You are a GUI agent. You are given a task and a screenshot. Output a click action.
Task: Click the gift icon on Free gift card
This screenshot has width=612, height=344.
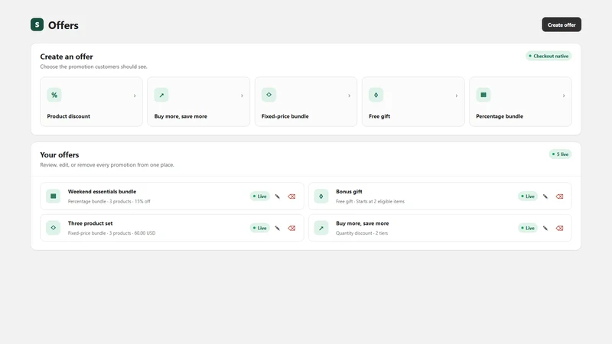pos(376,95)
